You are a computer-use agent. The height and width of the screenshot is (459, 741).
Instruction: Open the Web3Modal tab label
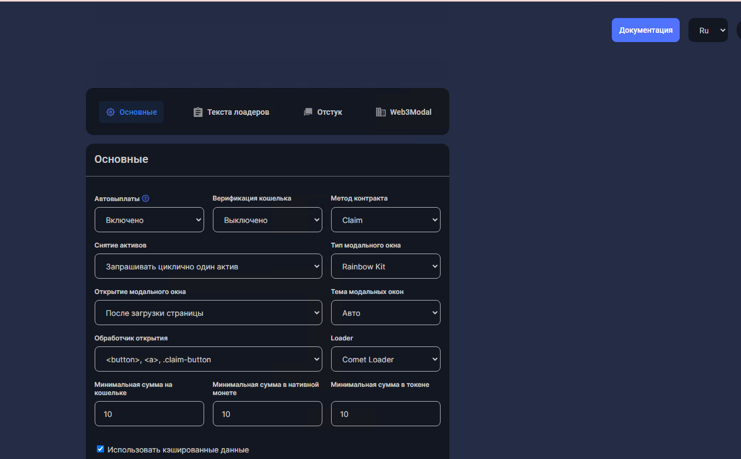click(x=410, y=112)
